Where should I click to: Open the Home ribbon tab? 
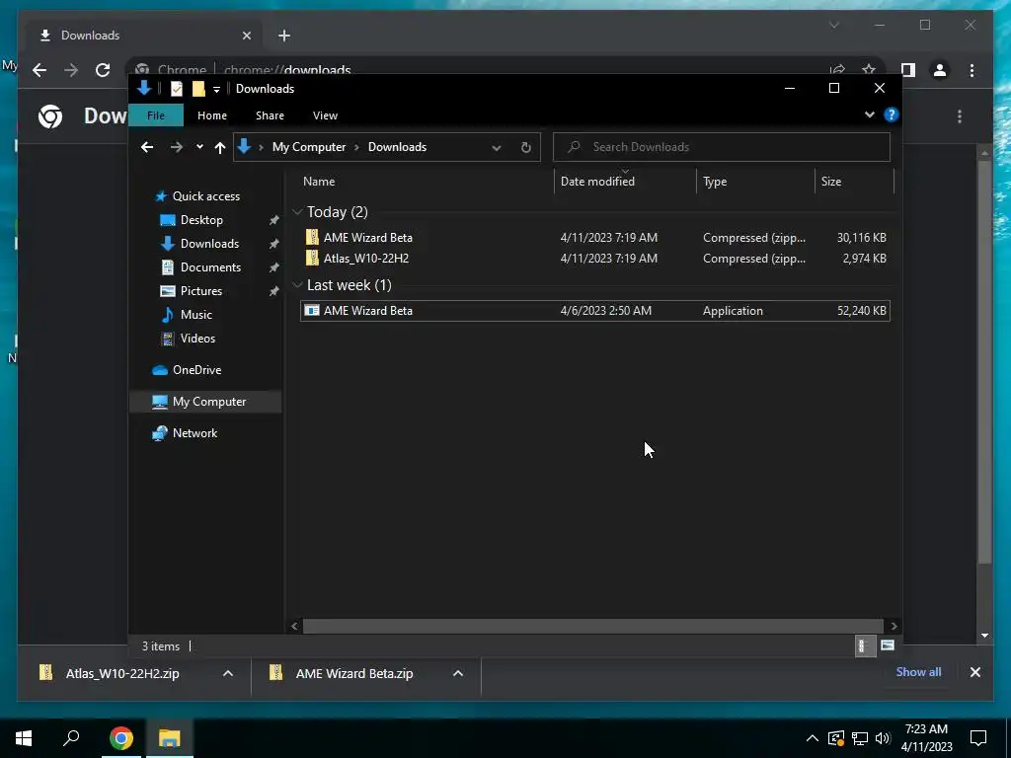[212, 115]
